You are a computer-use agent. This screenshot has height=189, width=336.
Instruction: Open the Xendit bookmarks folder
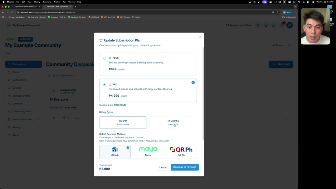136,17
